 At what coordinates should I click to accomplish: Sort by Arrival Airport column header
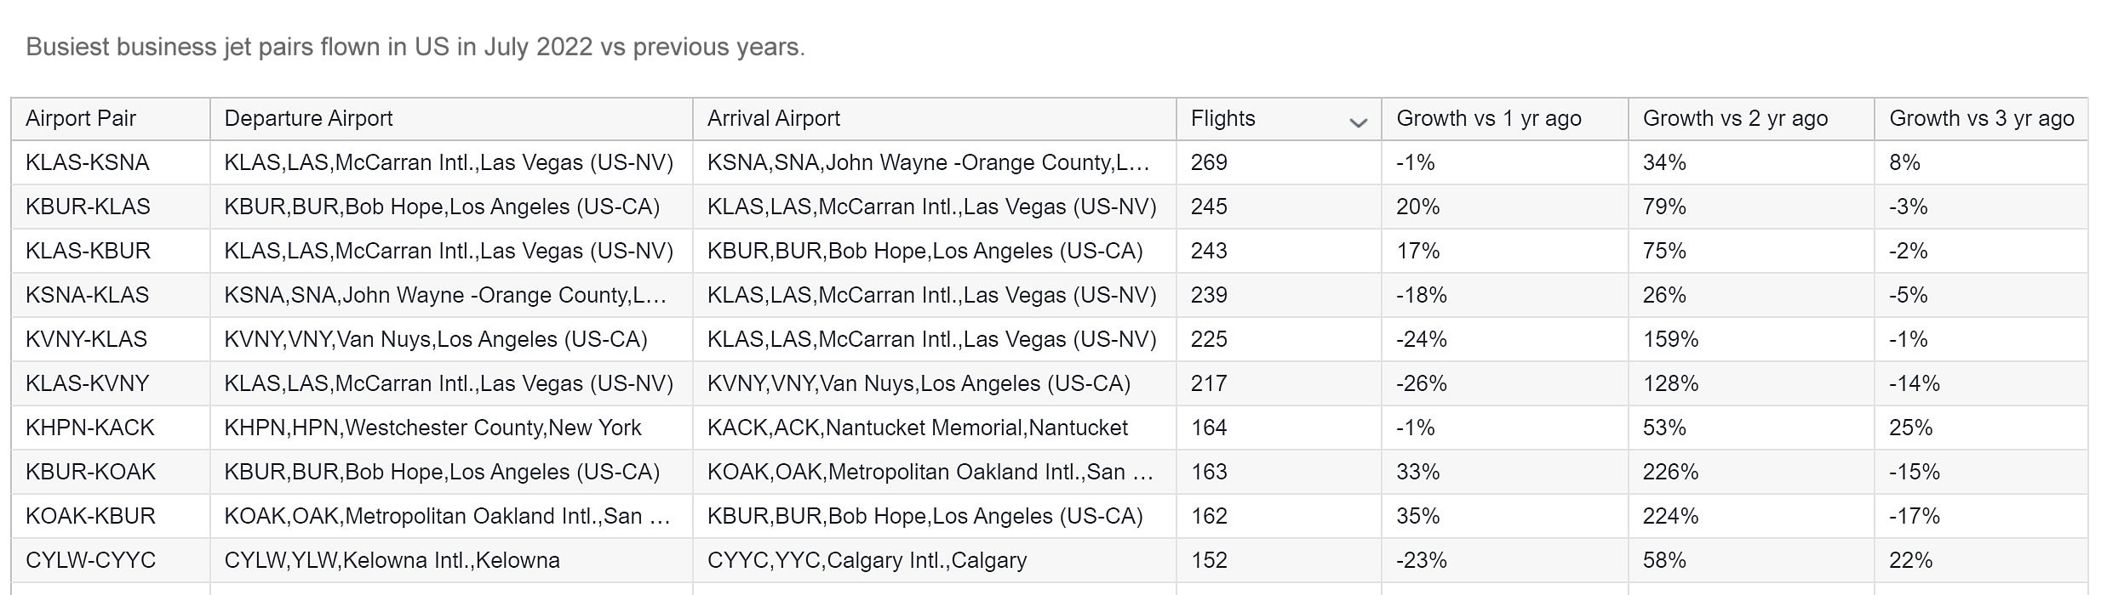(935, 119)
